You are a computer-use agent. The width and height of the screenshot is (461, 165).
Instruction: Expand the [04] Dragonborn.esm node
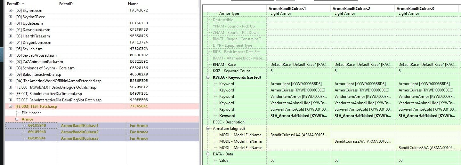click(11, 43)
